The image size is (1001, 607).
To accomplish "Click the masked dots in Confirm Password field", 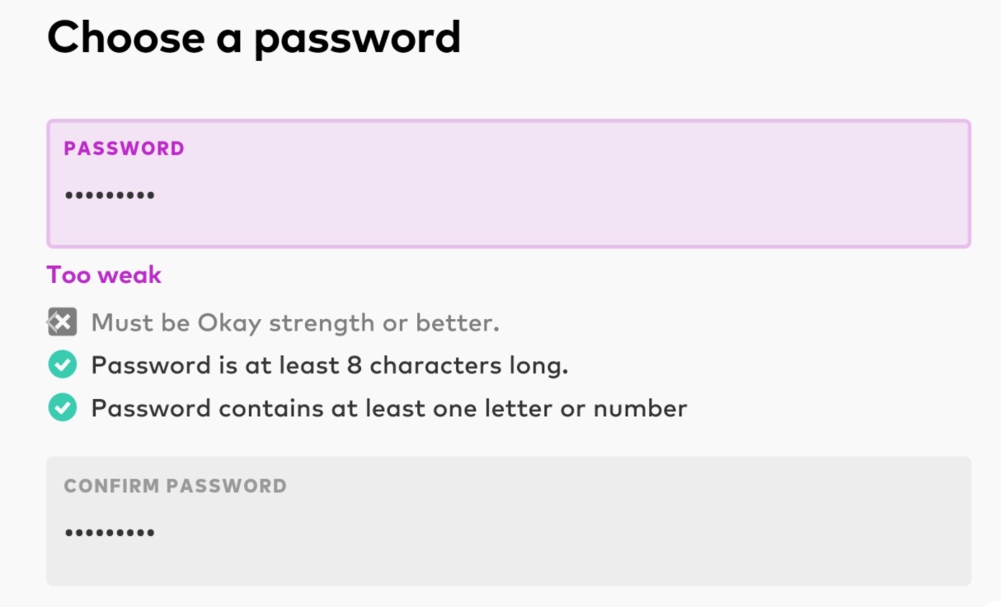I will [110, 533].
